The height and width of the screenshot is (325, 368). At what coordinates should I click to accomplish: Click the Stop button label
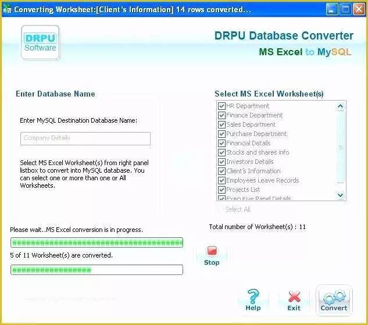[x=212, y=263]
